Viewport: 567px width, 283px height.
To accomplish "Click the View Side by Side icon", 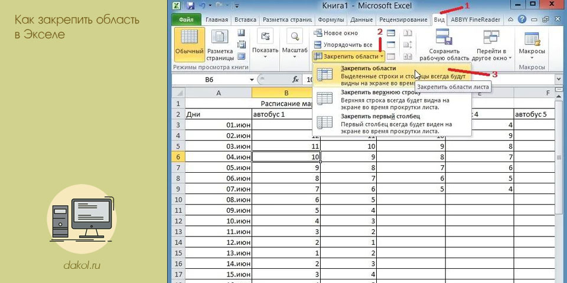I will click(x=408, y=33).
